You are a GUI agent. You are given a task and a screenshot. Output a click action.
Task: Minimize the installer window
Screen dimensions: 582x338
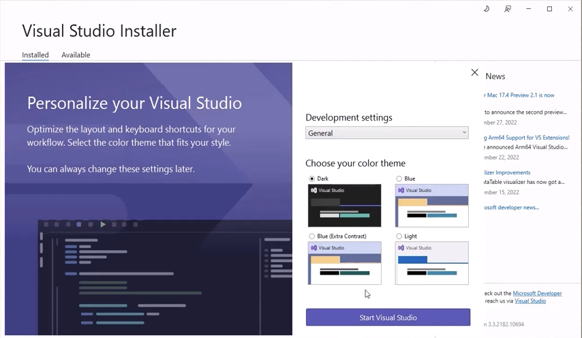[x=528, y=9]
